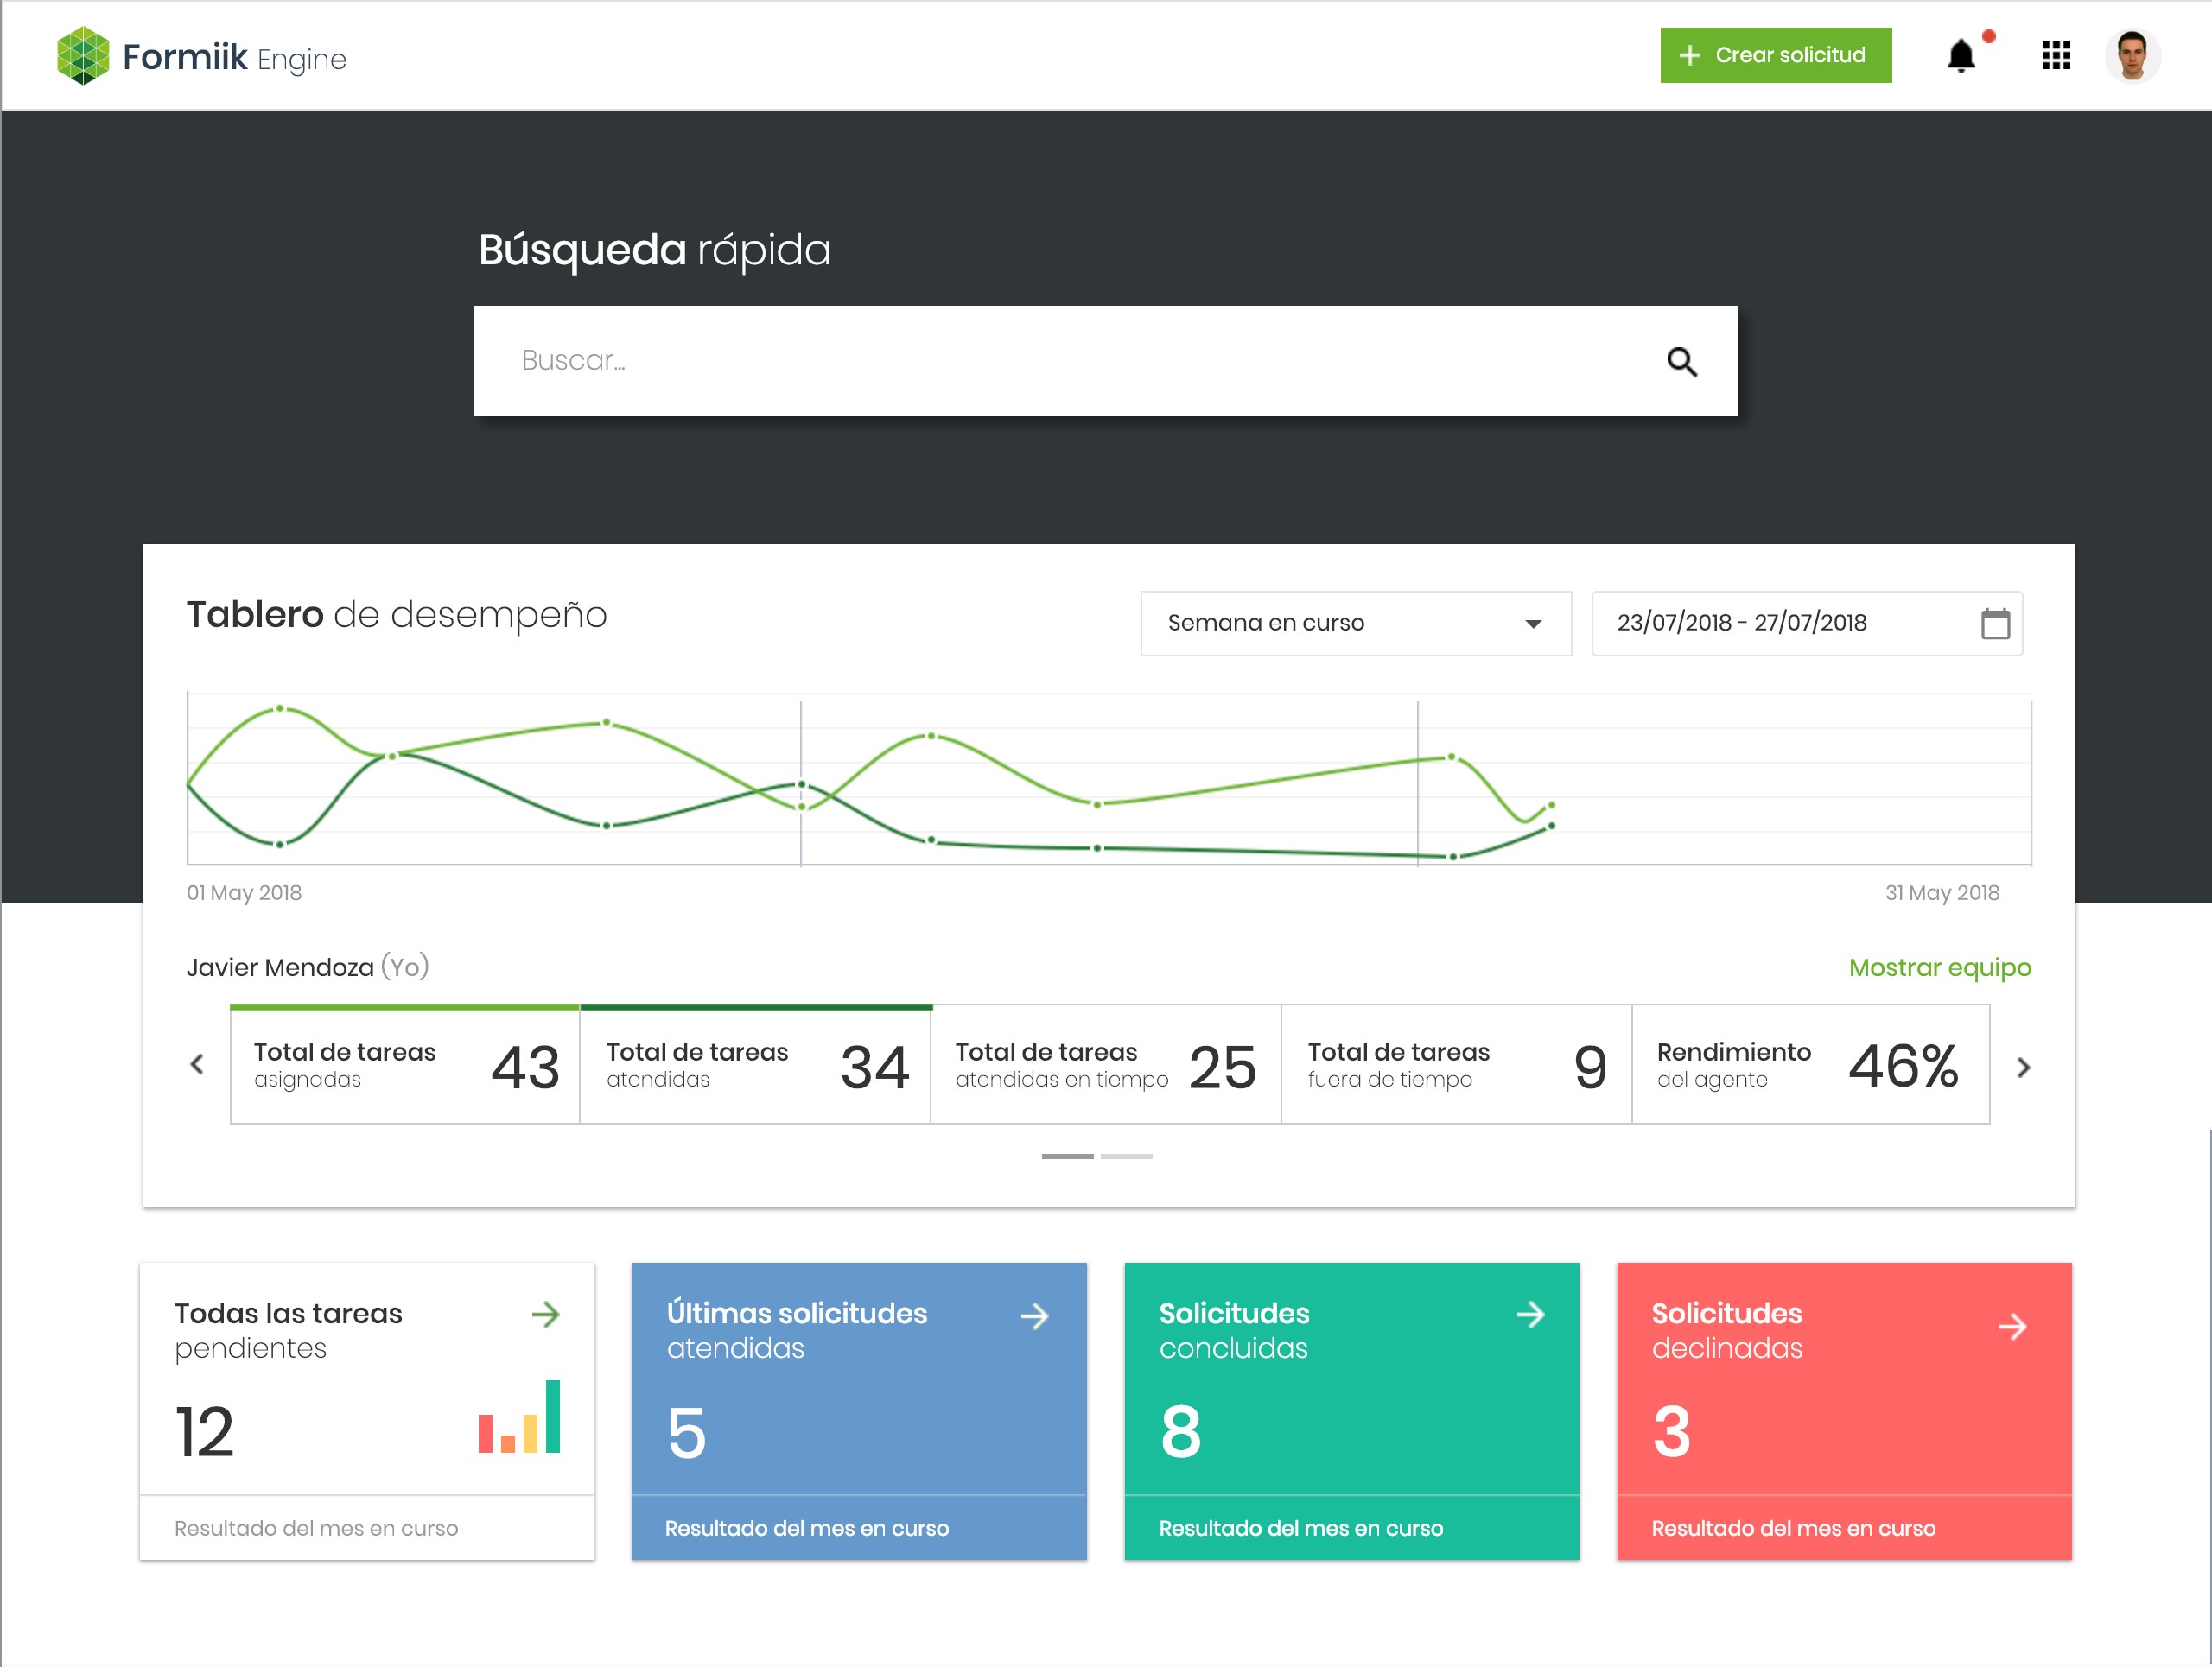The image size is (2212, 1667).
Task: Open Últimas solicitudes atendidas arrow
Action: coord(1035,1316)
